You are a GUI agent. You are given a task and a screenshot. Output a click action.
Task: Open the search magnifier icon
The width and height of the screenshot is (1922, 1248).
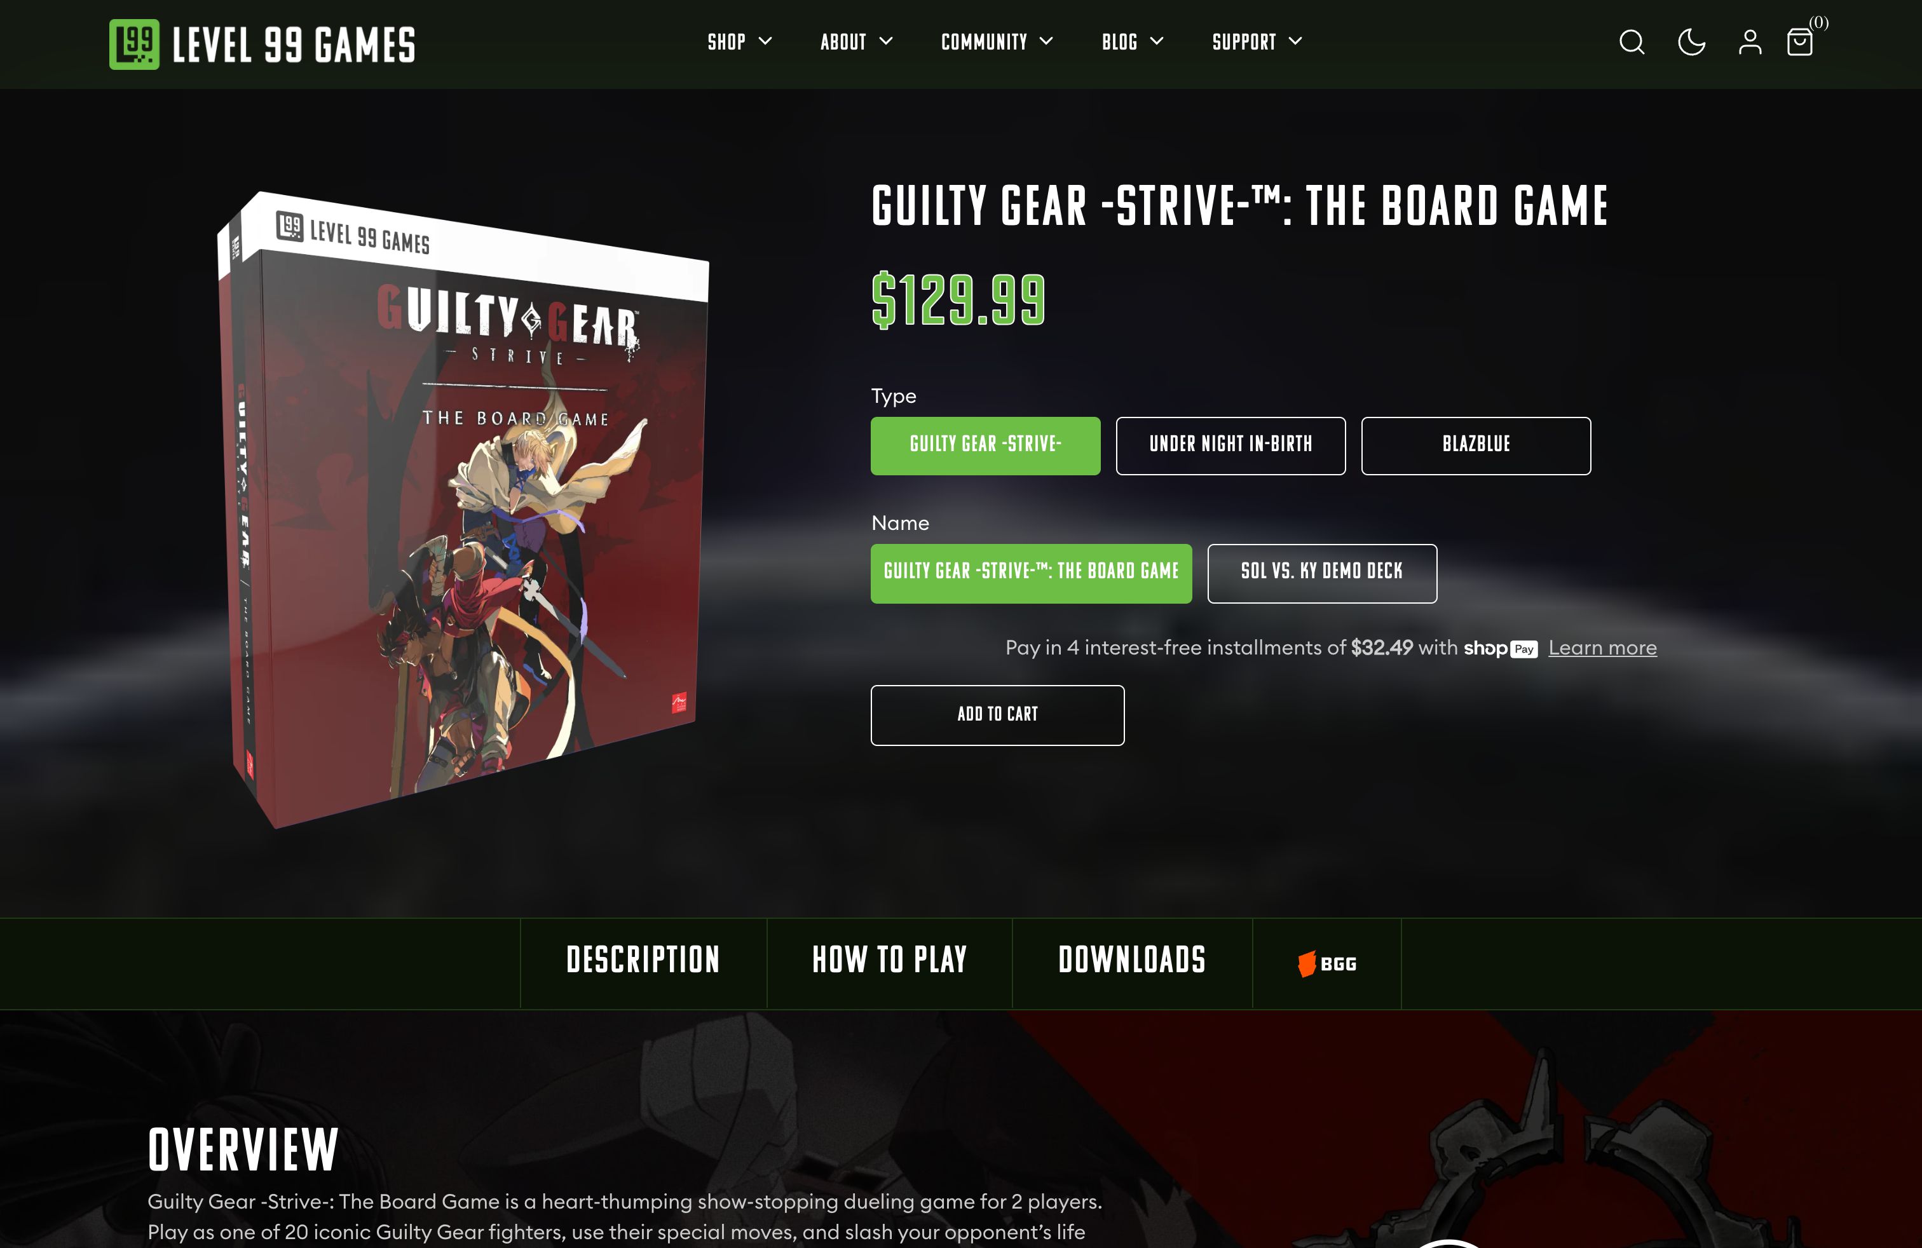pyautogui.click(x=1632, y=42)
